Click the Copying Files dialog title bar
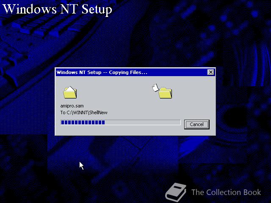This screenshot has width=271, height=203. click(135, 72)
